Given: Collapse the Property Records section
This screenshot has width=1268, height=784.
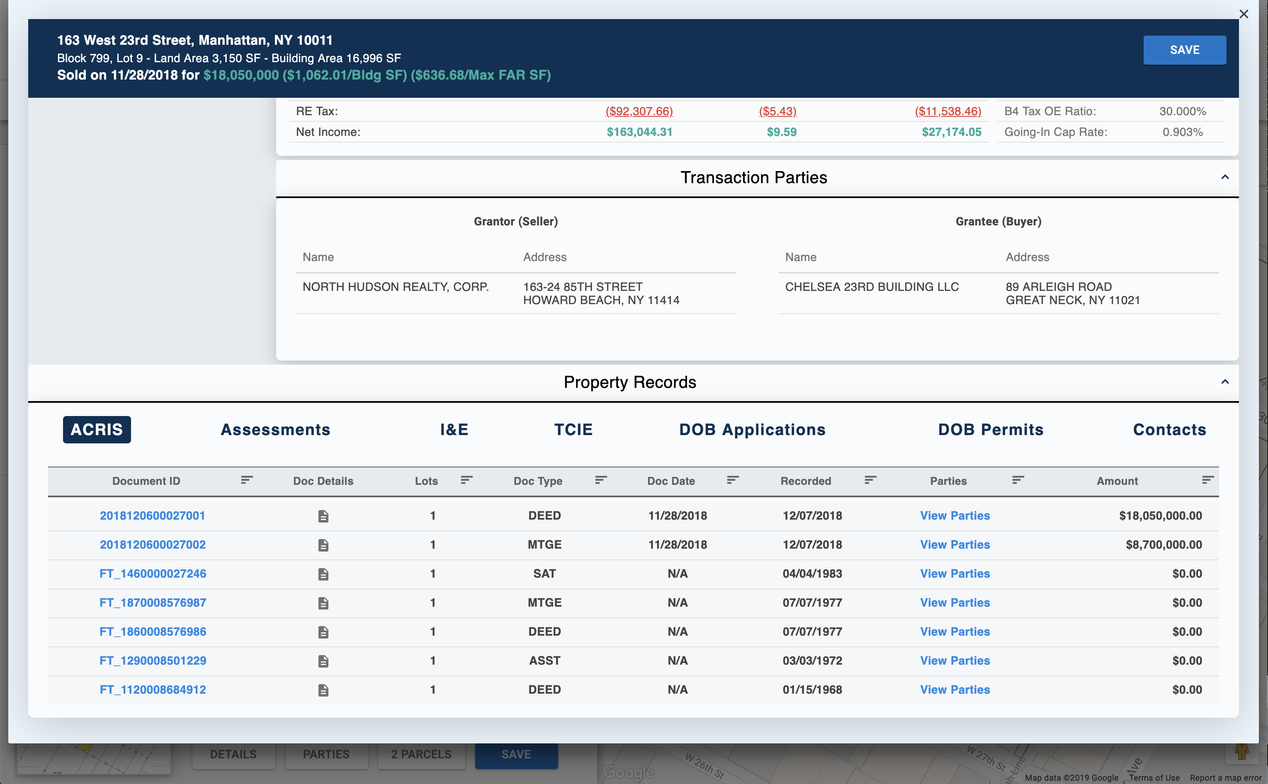Looking at the screenshot, I should [x=1225, y=382].
